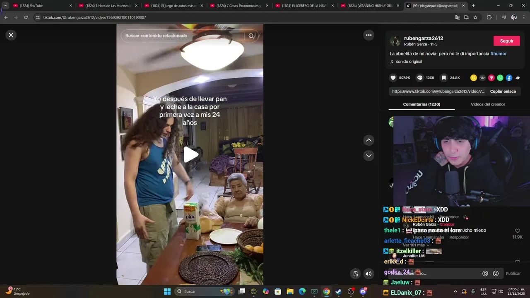Like the comment showing 11.9K likes
This screenshot has width=530, height=298.
tap(517, 231)
